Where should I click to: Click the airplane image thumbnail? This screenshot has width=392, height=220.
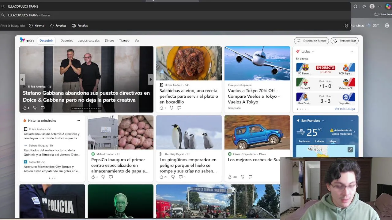point(257,63)
